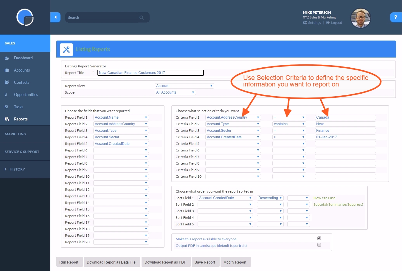
Task: Toggle 'Make this report available to everyone' checkbox
Action: tap(319, 238)
